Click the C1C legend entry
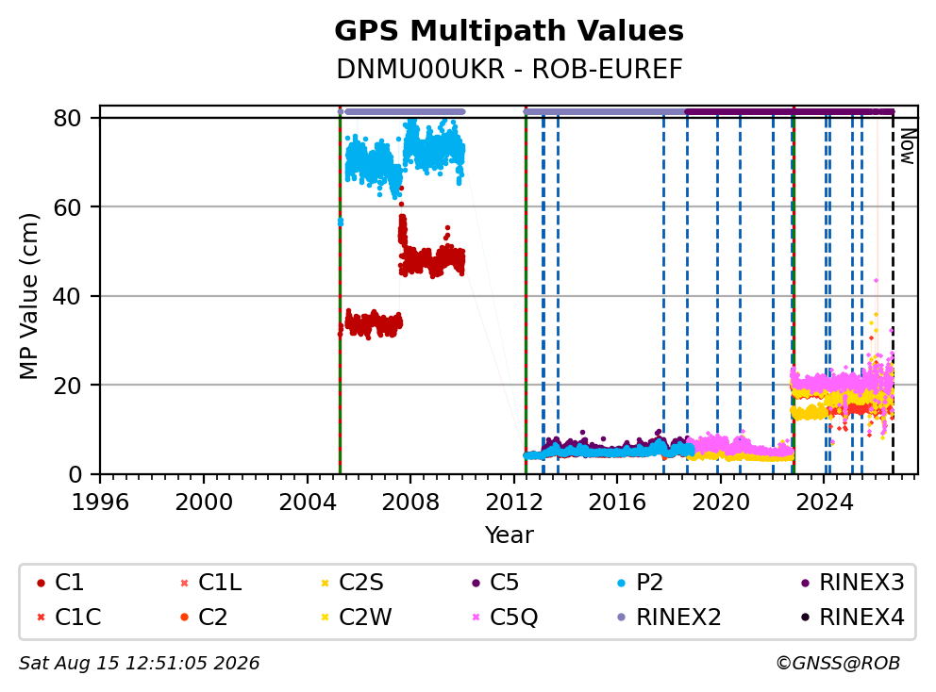 click(69, 617)
